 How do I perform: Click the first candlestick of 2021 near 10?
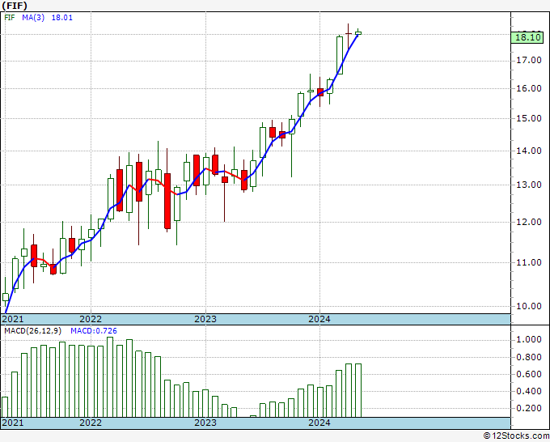pyautogui.click(x=6, y=297)
